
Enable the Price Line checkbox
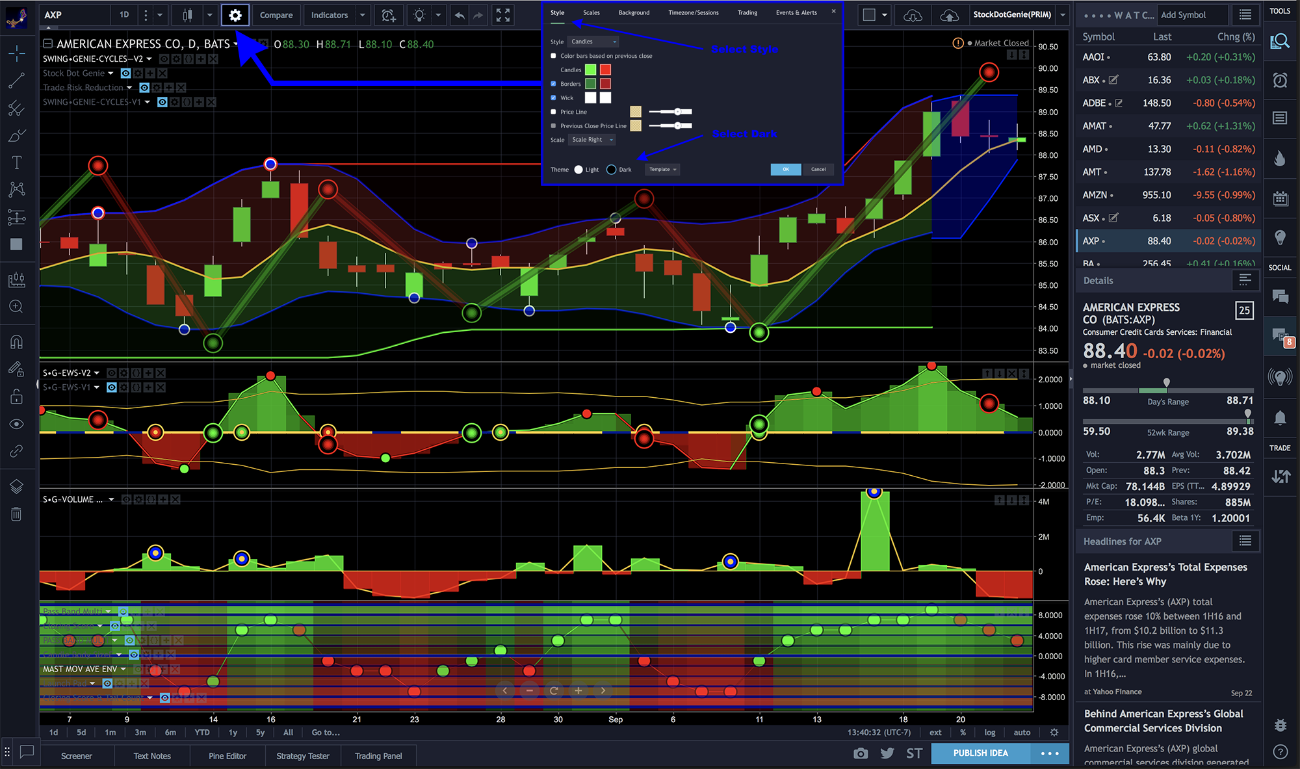[x=554, y=112]
